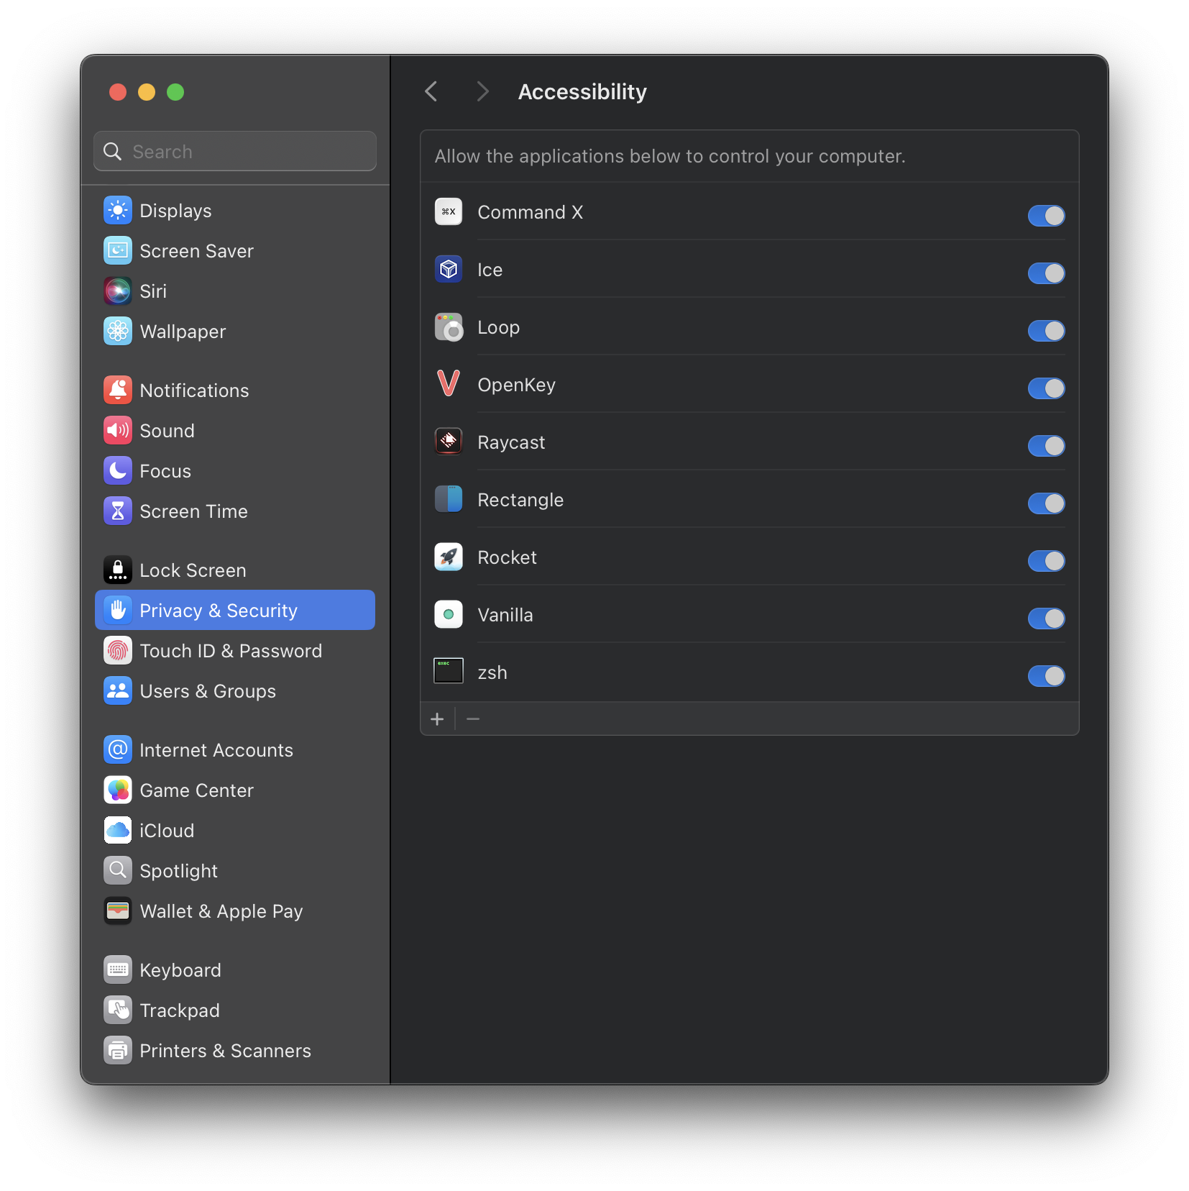Screen dimensions: 1189x1191
Task: Toggle off the Ice switch
Action: (x=1046, y=273)
